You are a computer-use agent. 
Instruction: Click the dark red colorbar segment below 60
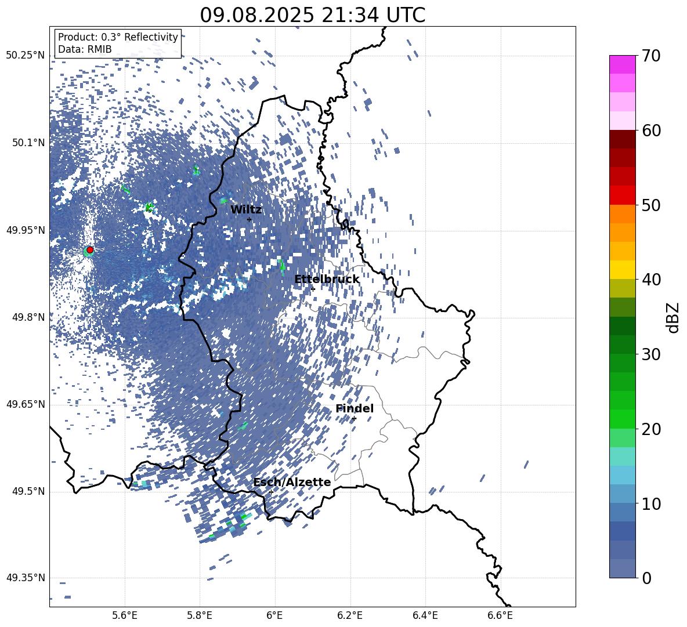click(x=623, y=139)
